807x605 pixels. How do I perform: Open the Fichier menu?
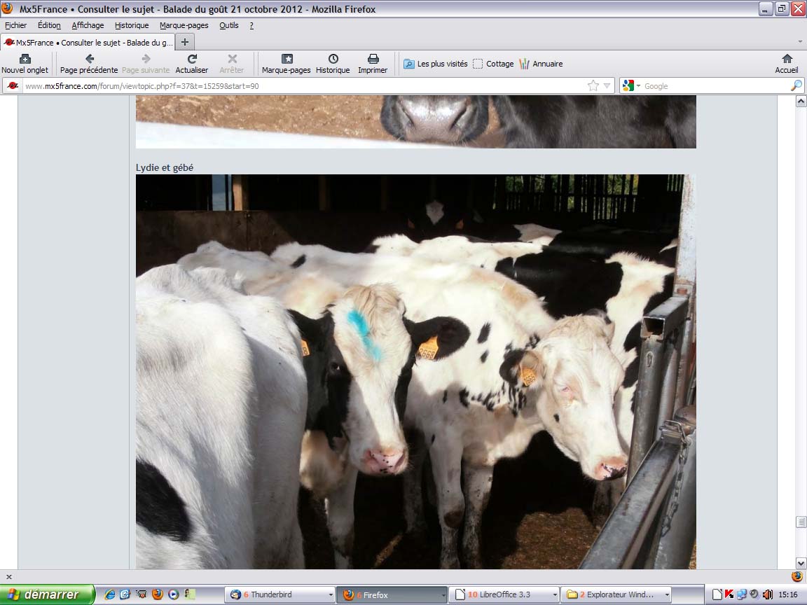coord(15,25)
